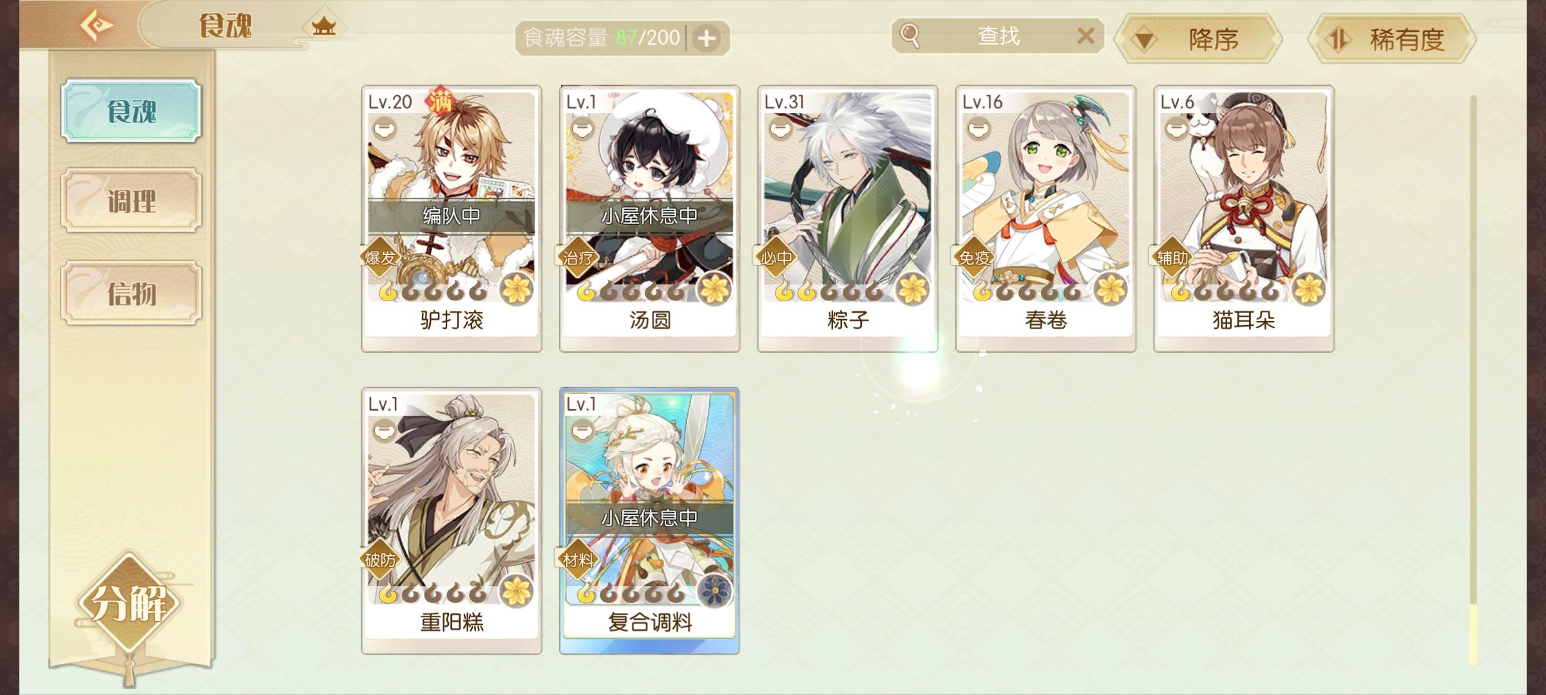Click the back arrow icon
This screenshot has width=1546, height=695.
97,26
